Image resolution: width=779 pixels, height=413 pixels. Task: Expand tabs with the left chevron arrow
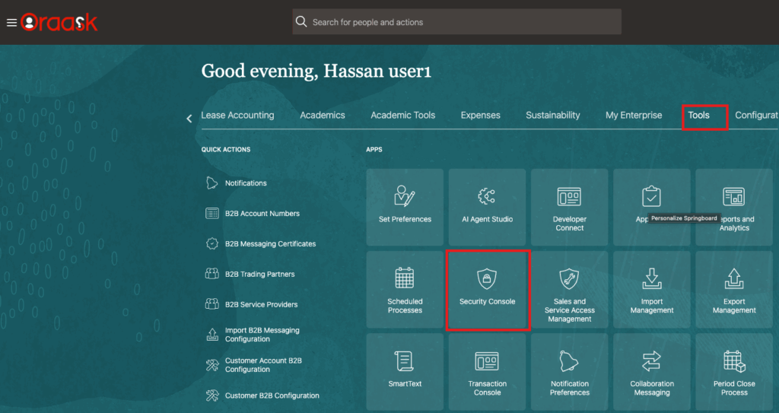coord(189,119)
